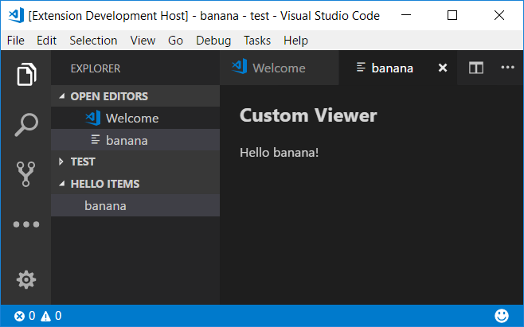524x327 pixels.
Task: Open the Help menu
Action: [x=295, y=41]
